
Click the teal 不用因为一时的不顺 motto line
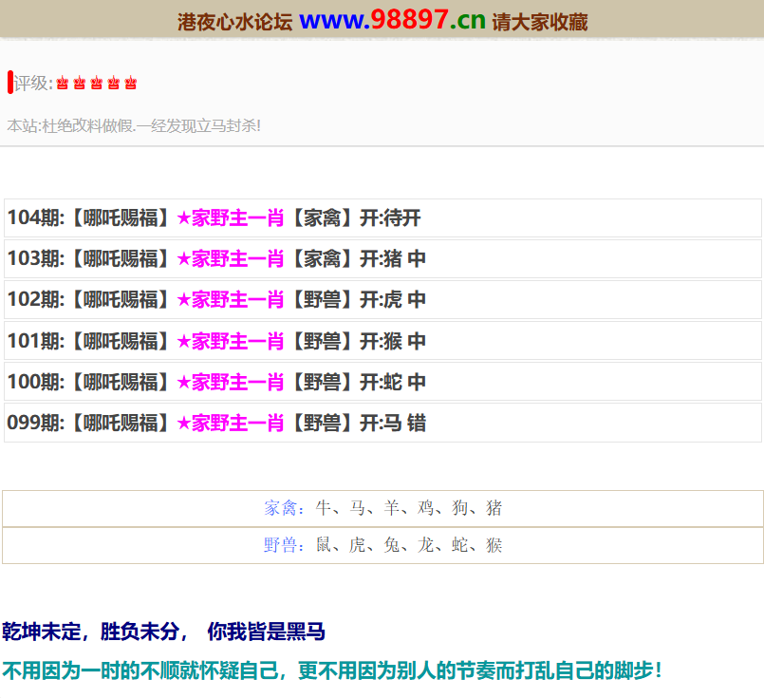331,670
